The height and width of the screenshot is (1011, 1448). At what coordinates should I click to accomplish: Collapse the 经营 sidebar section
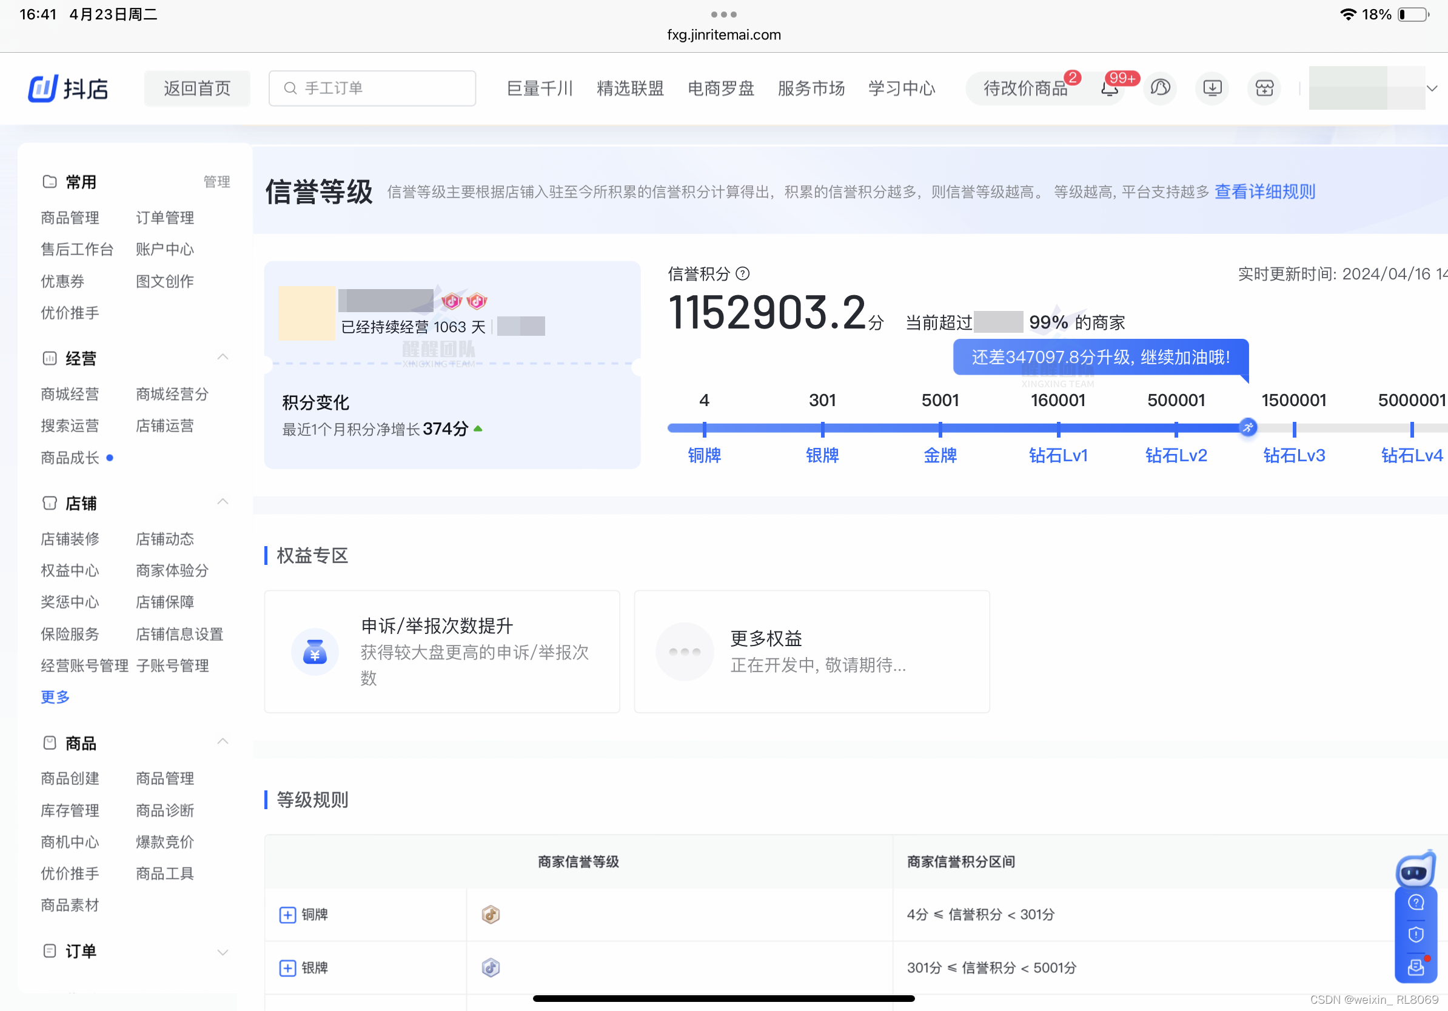[223, 358]
